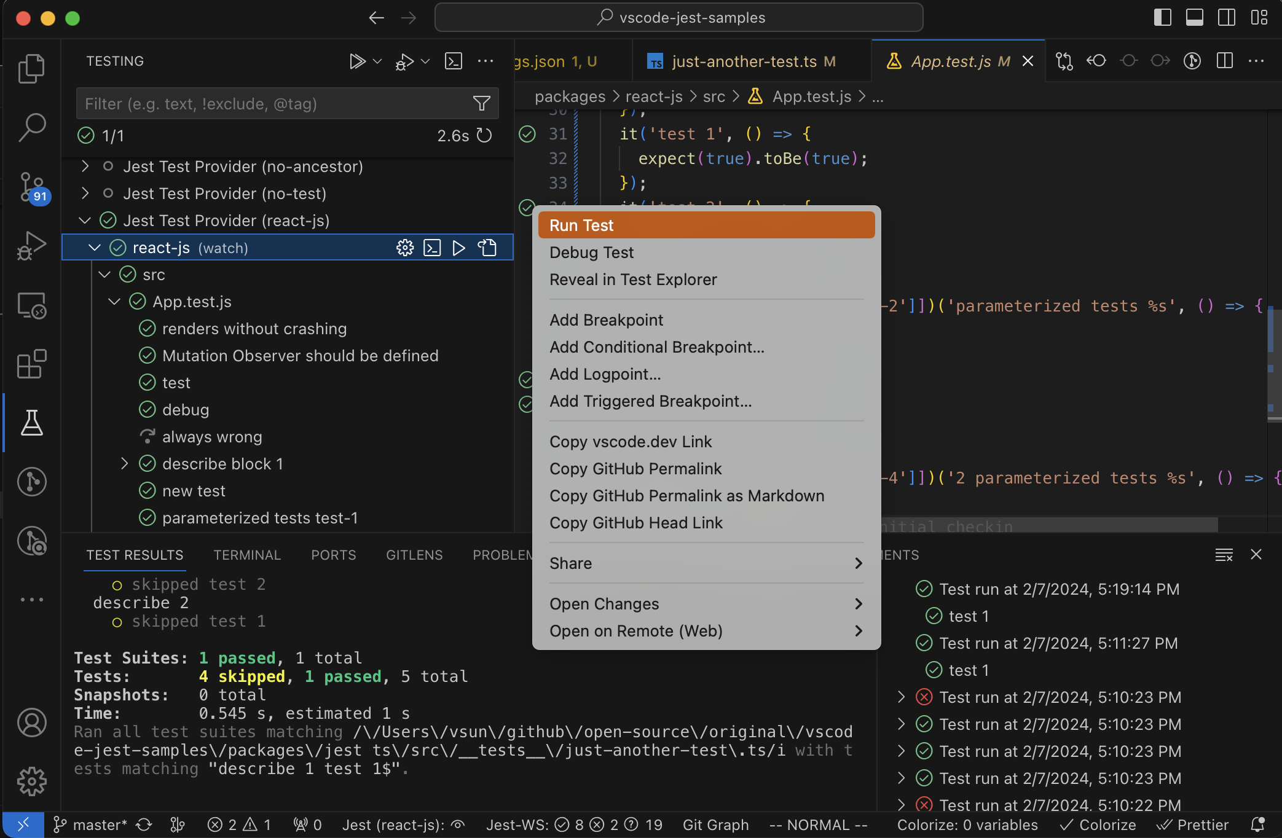Expand Jest Test Provider (no-ancestor) node
1282x838 pixels.
[85, 166]
